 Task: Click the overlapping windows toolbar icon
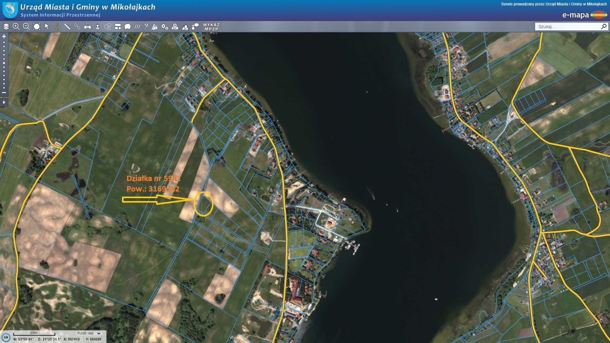[108, 27]
